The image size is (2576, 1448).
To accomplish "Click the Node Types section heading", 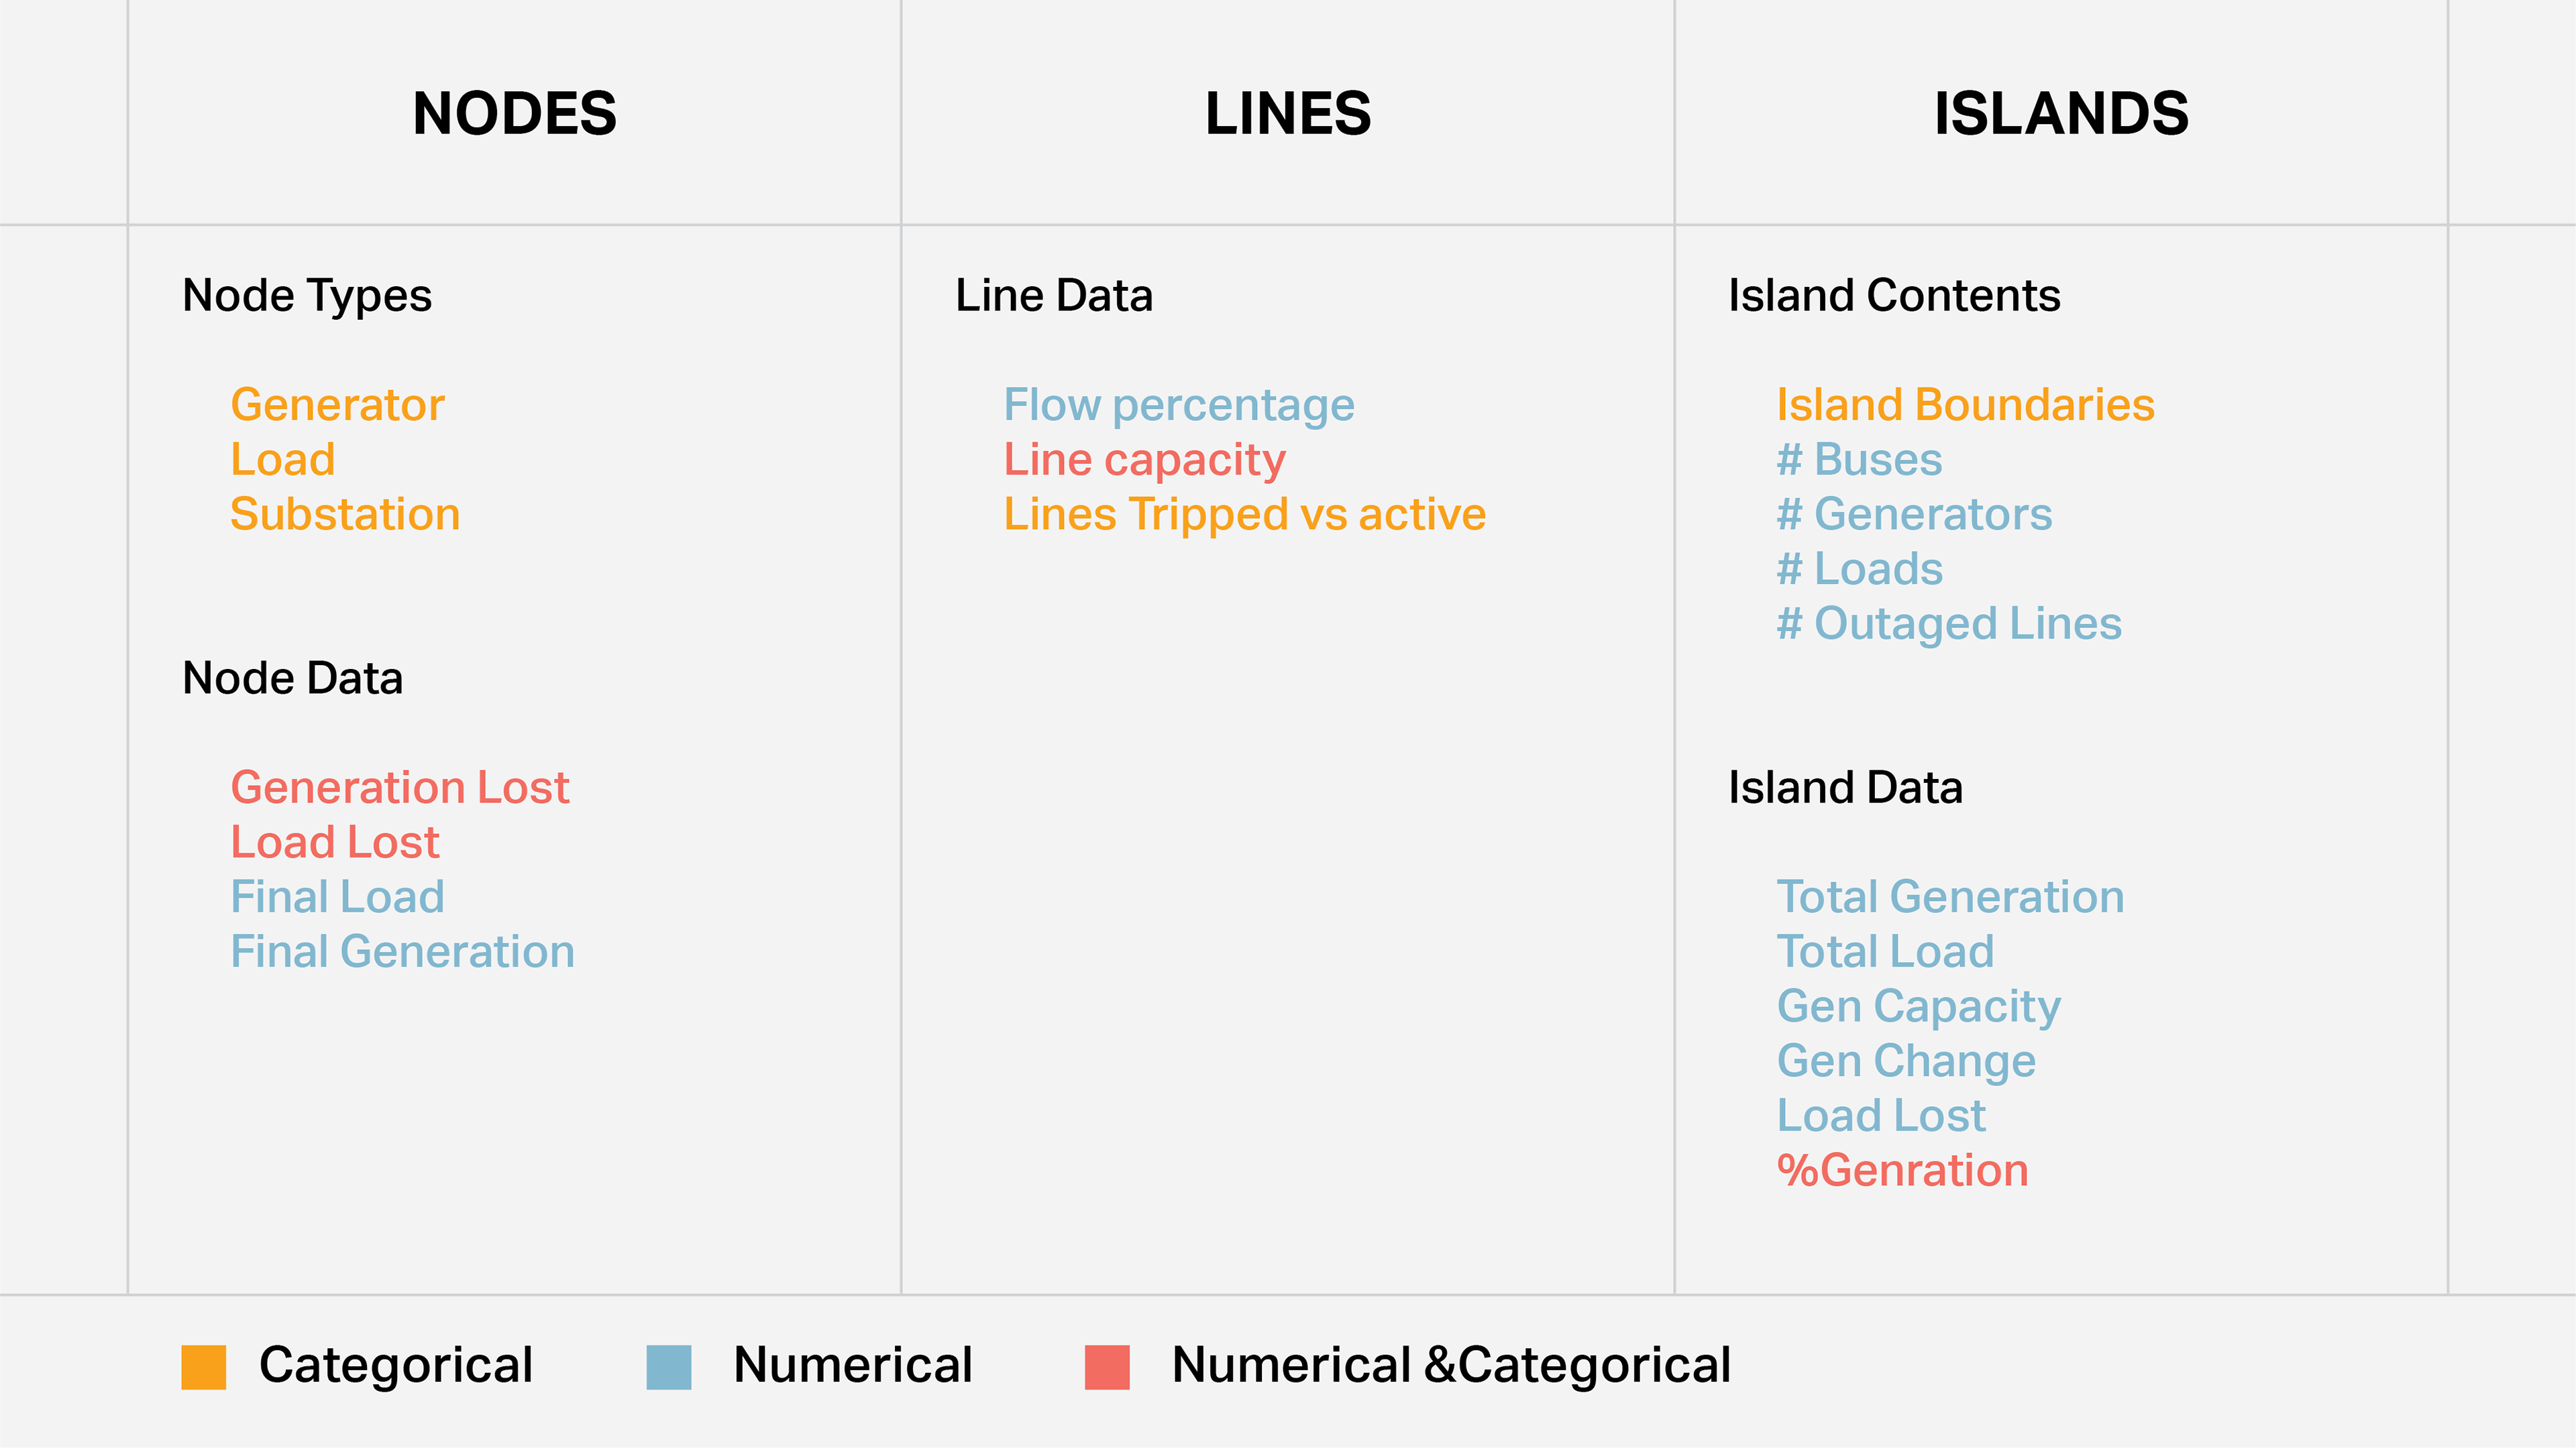I will [307, 297].
